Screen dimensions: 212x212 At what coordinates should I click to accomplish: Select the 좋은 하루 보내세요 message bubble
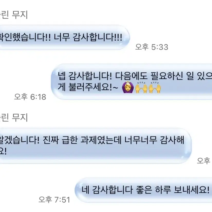point(143,190)
